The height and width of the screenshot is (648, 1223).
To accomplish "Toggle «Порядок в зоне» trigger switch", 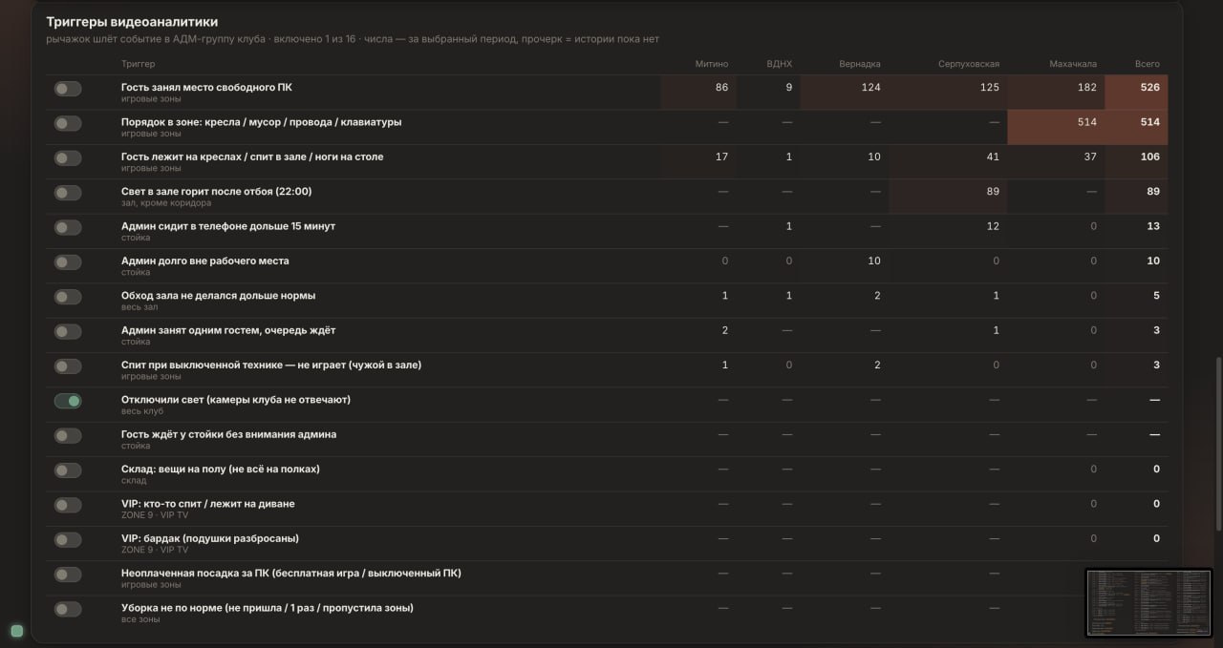I will coord(67,123).
